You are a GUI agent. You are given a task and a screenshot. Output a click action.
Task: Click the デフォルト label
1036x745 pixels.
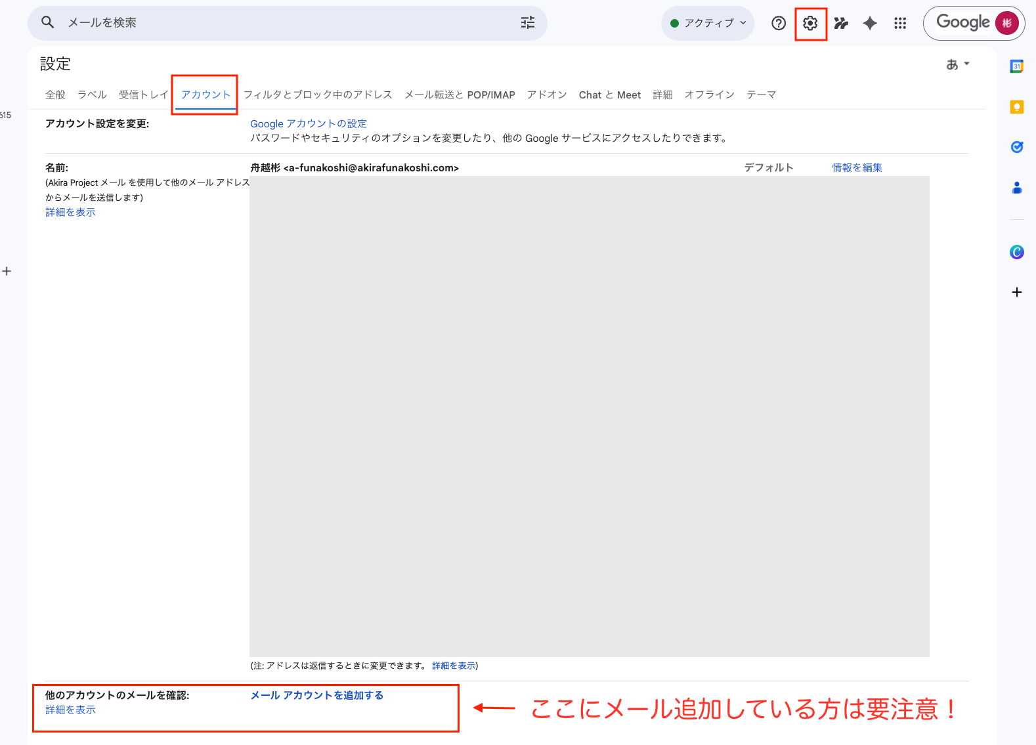click(769, 167)
